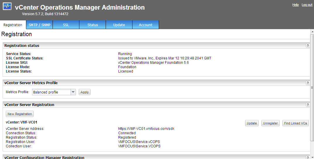
Task: Select the Update tab
Action: (119, 25)
